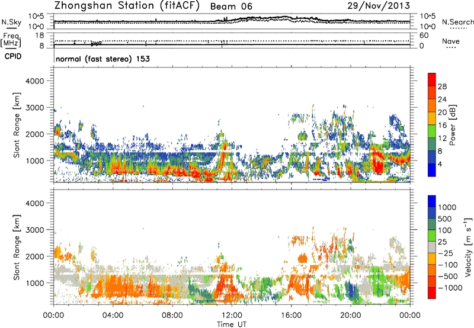Select the '3000' tick of velocity panel axis
The height and width of the screenshot is (328, 474).
[x=35, y=230]
